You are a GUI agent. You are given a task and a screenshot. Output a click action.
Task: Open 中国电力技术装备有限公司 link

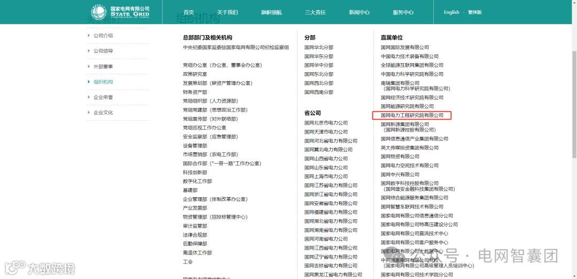coord(410,56)
